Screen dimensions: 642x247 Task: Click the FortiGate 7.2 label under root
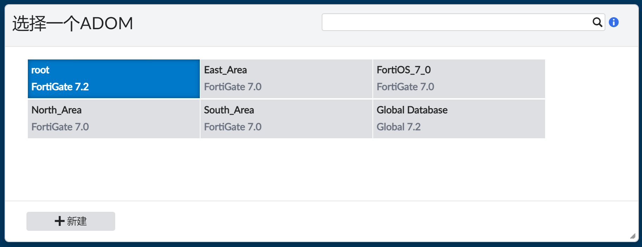tap(60, 87)
